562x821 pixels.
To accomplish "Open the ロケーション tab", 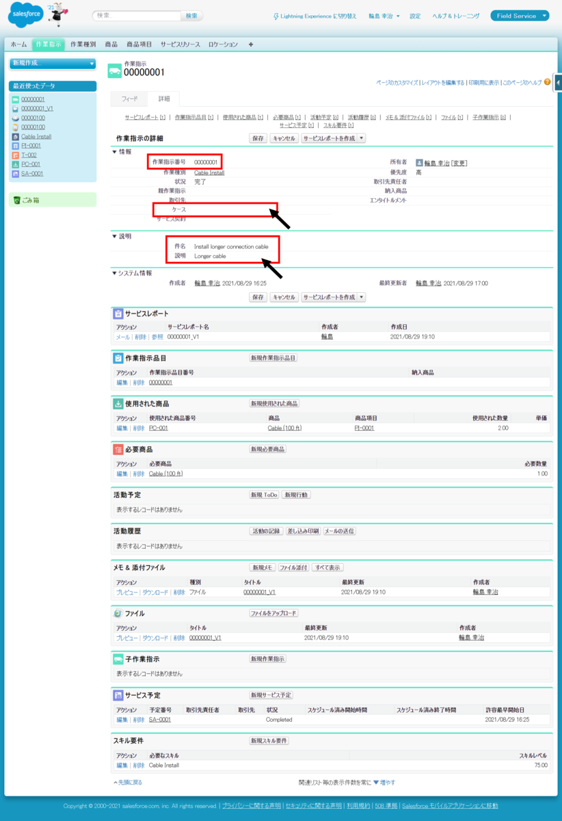I will [223, 44].
